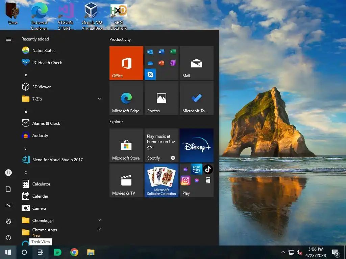Select the Visual Studio desktop shortcut
Image resolution: width=346 pixels, height=259 pixels.
pos(66,16)
